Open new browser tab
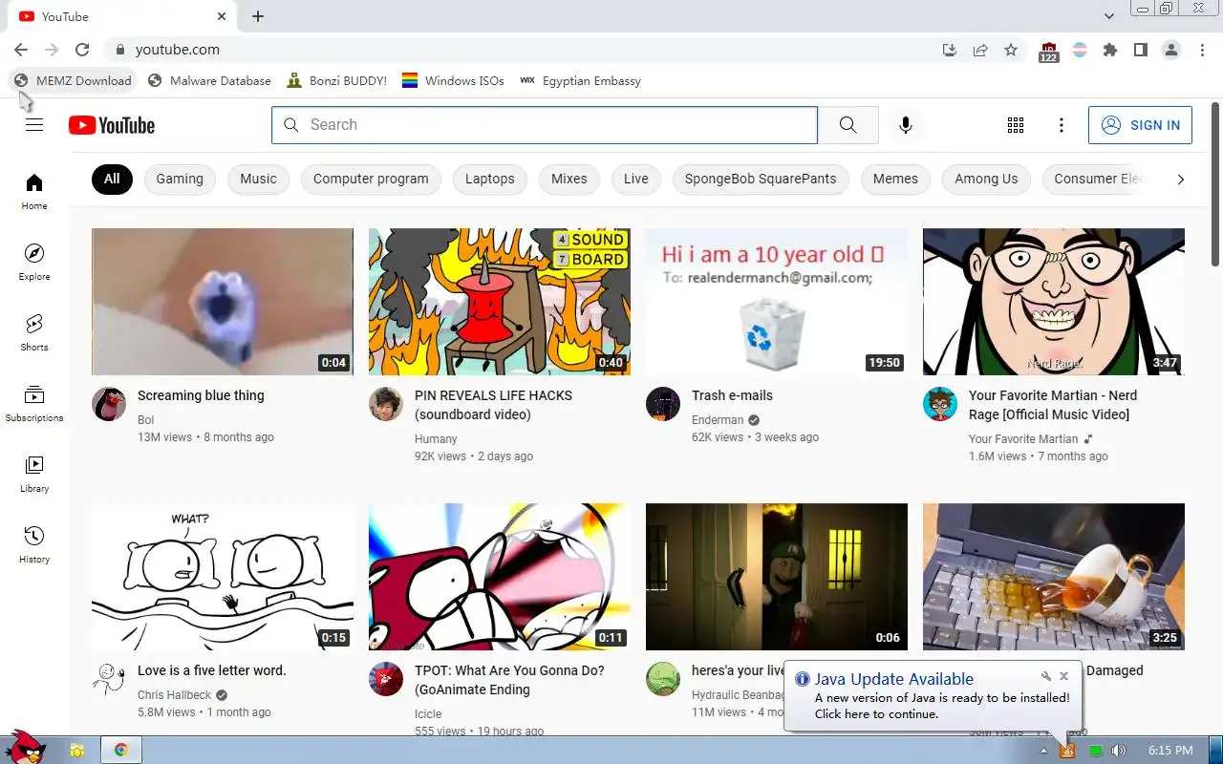1223x764 pixels. [258, 16]
